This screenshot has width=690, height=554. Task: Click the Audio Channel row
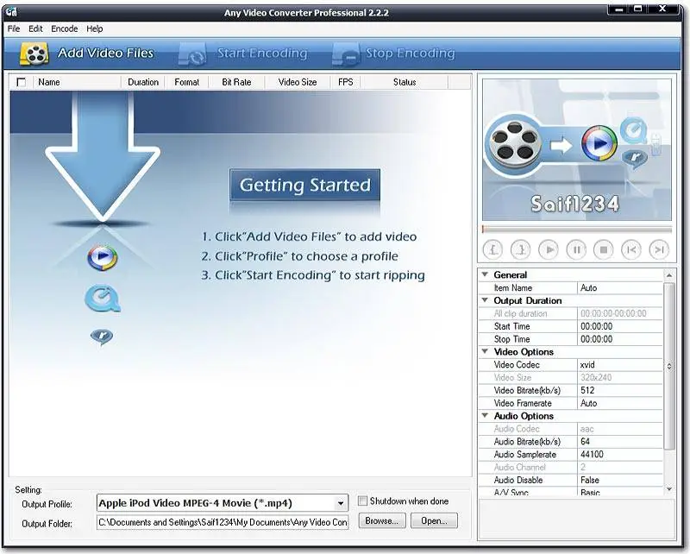tap(571, 467)
